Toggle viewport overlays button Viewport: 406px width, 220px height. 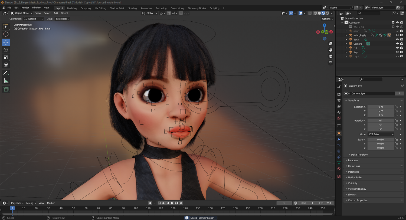(x=300, y=13)
